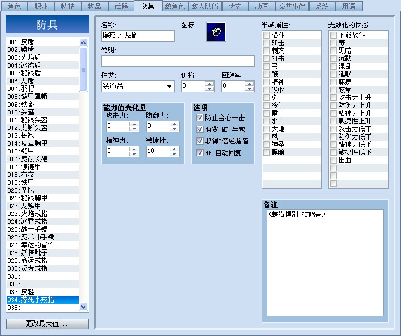Click the armor list scroll-up arrow
401x336 pixels.
(x=83, y=42)
